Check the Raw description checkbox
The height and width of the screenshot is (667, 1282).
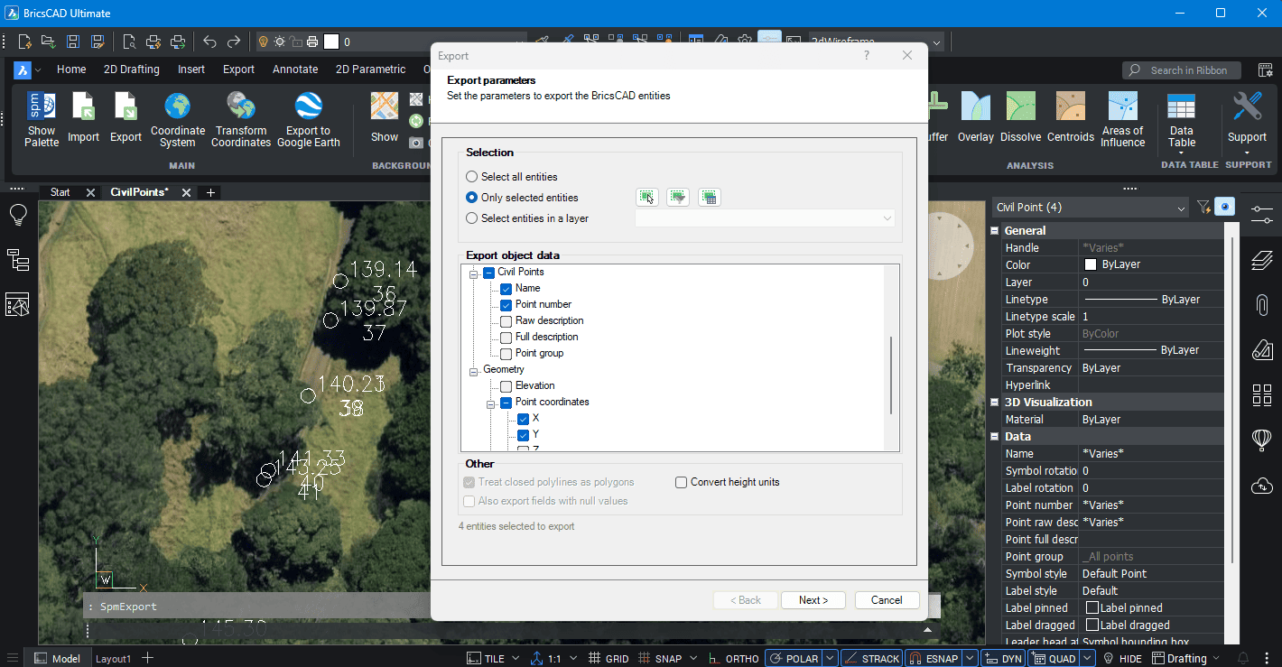pos(506,321)
